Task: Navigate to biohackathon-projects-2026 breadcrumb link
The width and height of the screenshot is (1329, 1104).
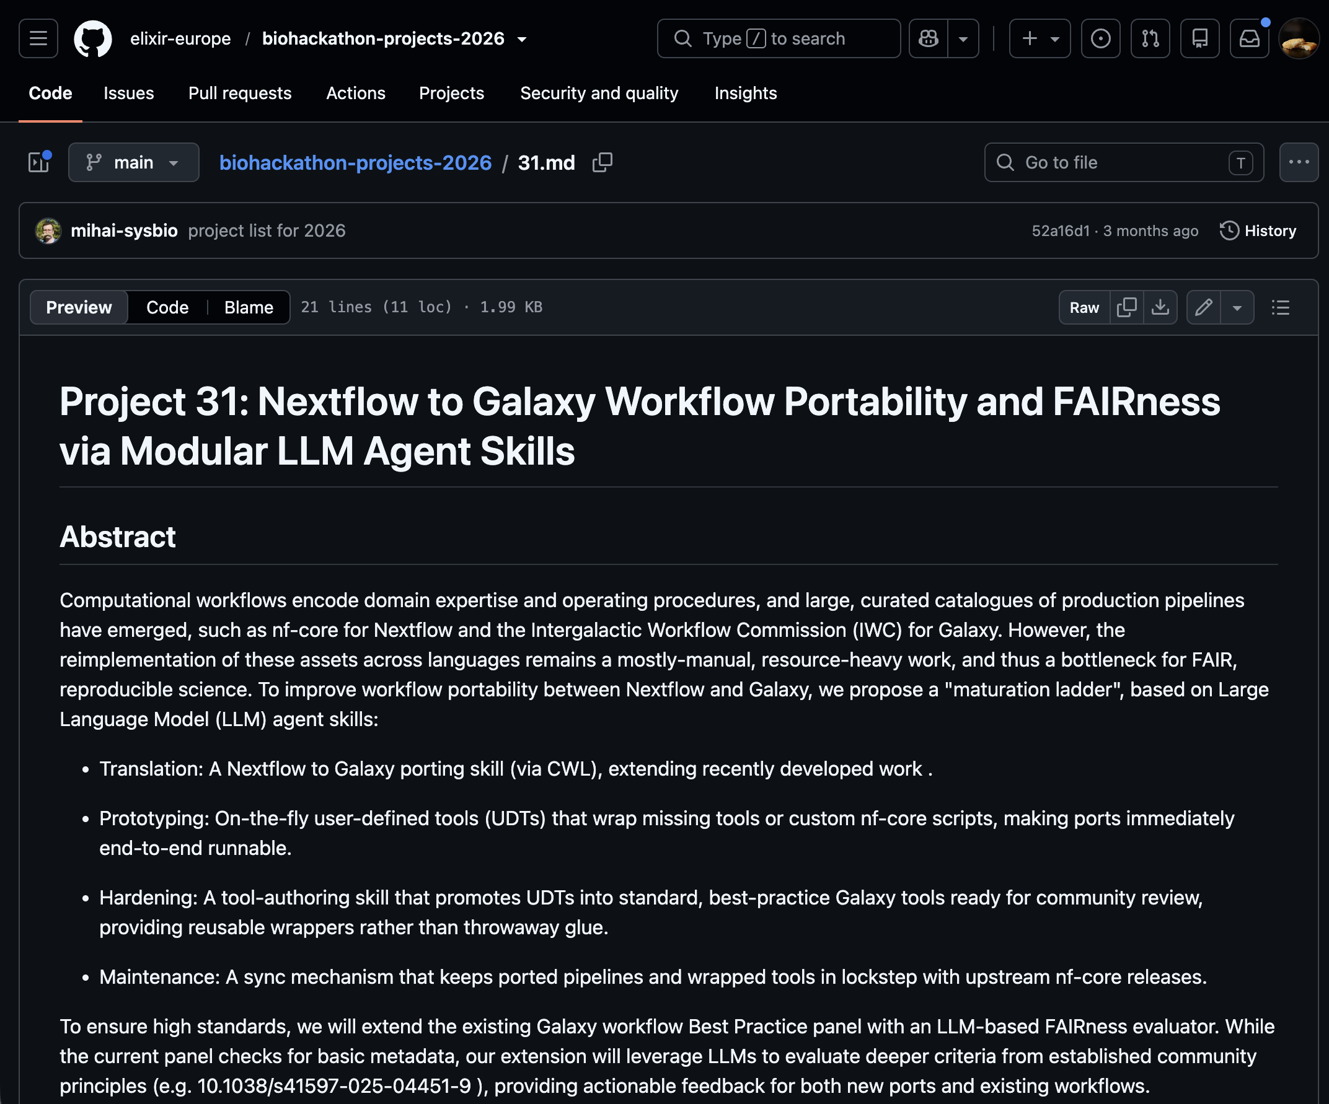Action: pos(355,162)
